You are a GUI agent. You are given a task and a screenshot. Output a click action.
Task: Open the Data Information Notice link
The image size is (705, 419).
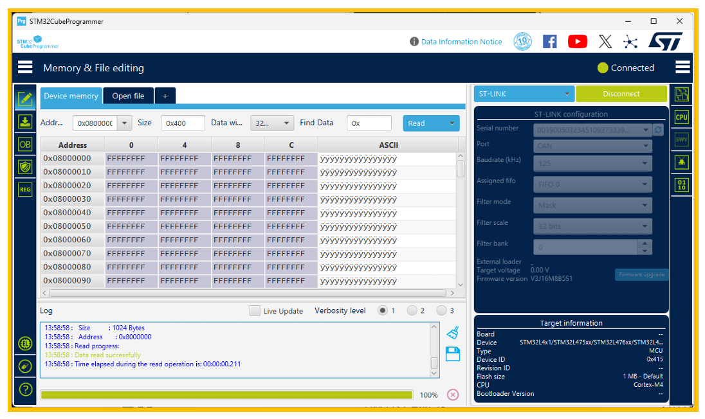(x=461, y=42)
